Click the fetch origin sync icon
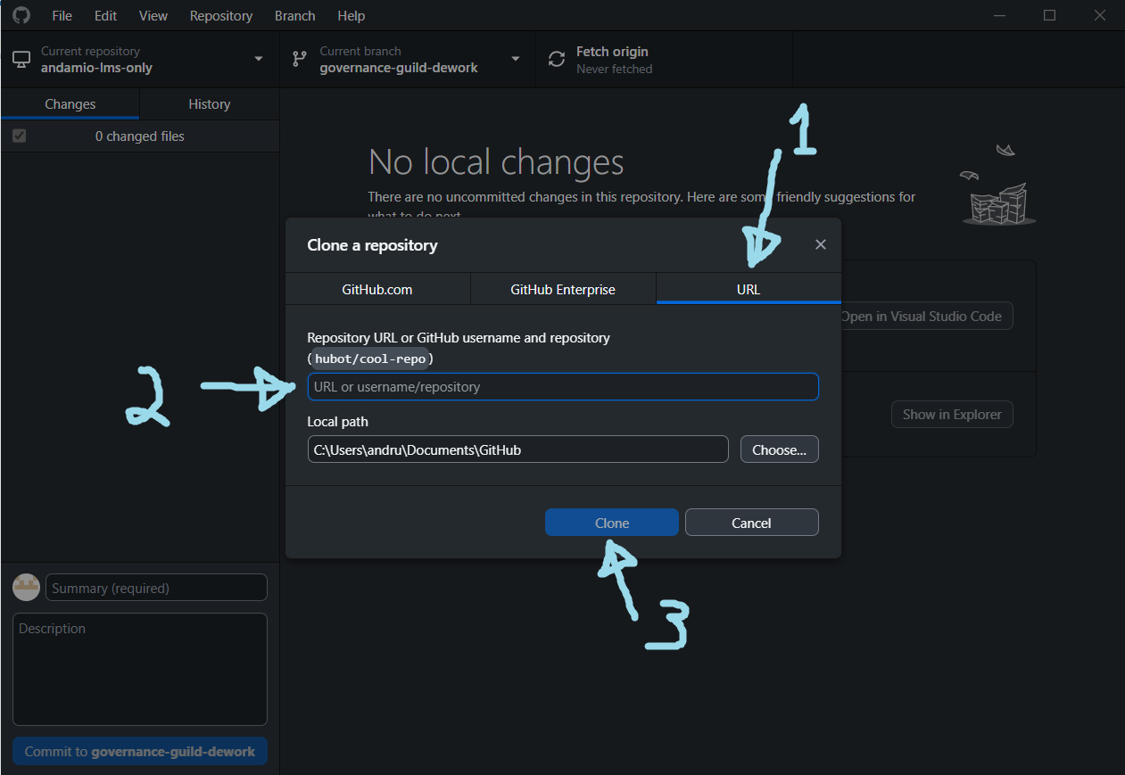The image size is (1125, 775). 557,60
